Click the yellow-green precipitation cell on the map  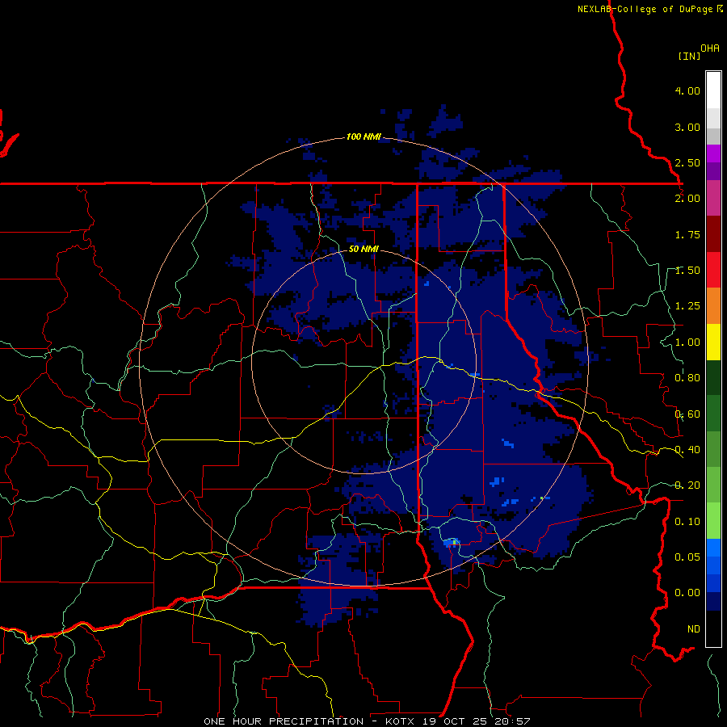454,542
